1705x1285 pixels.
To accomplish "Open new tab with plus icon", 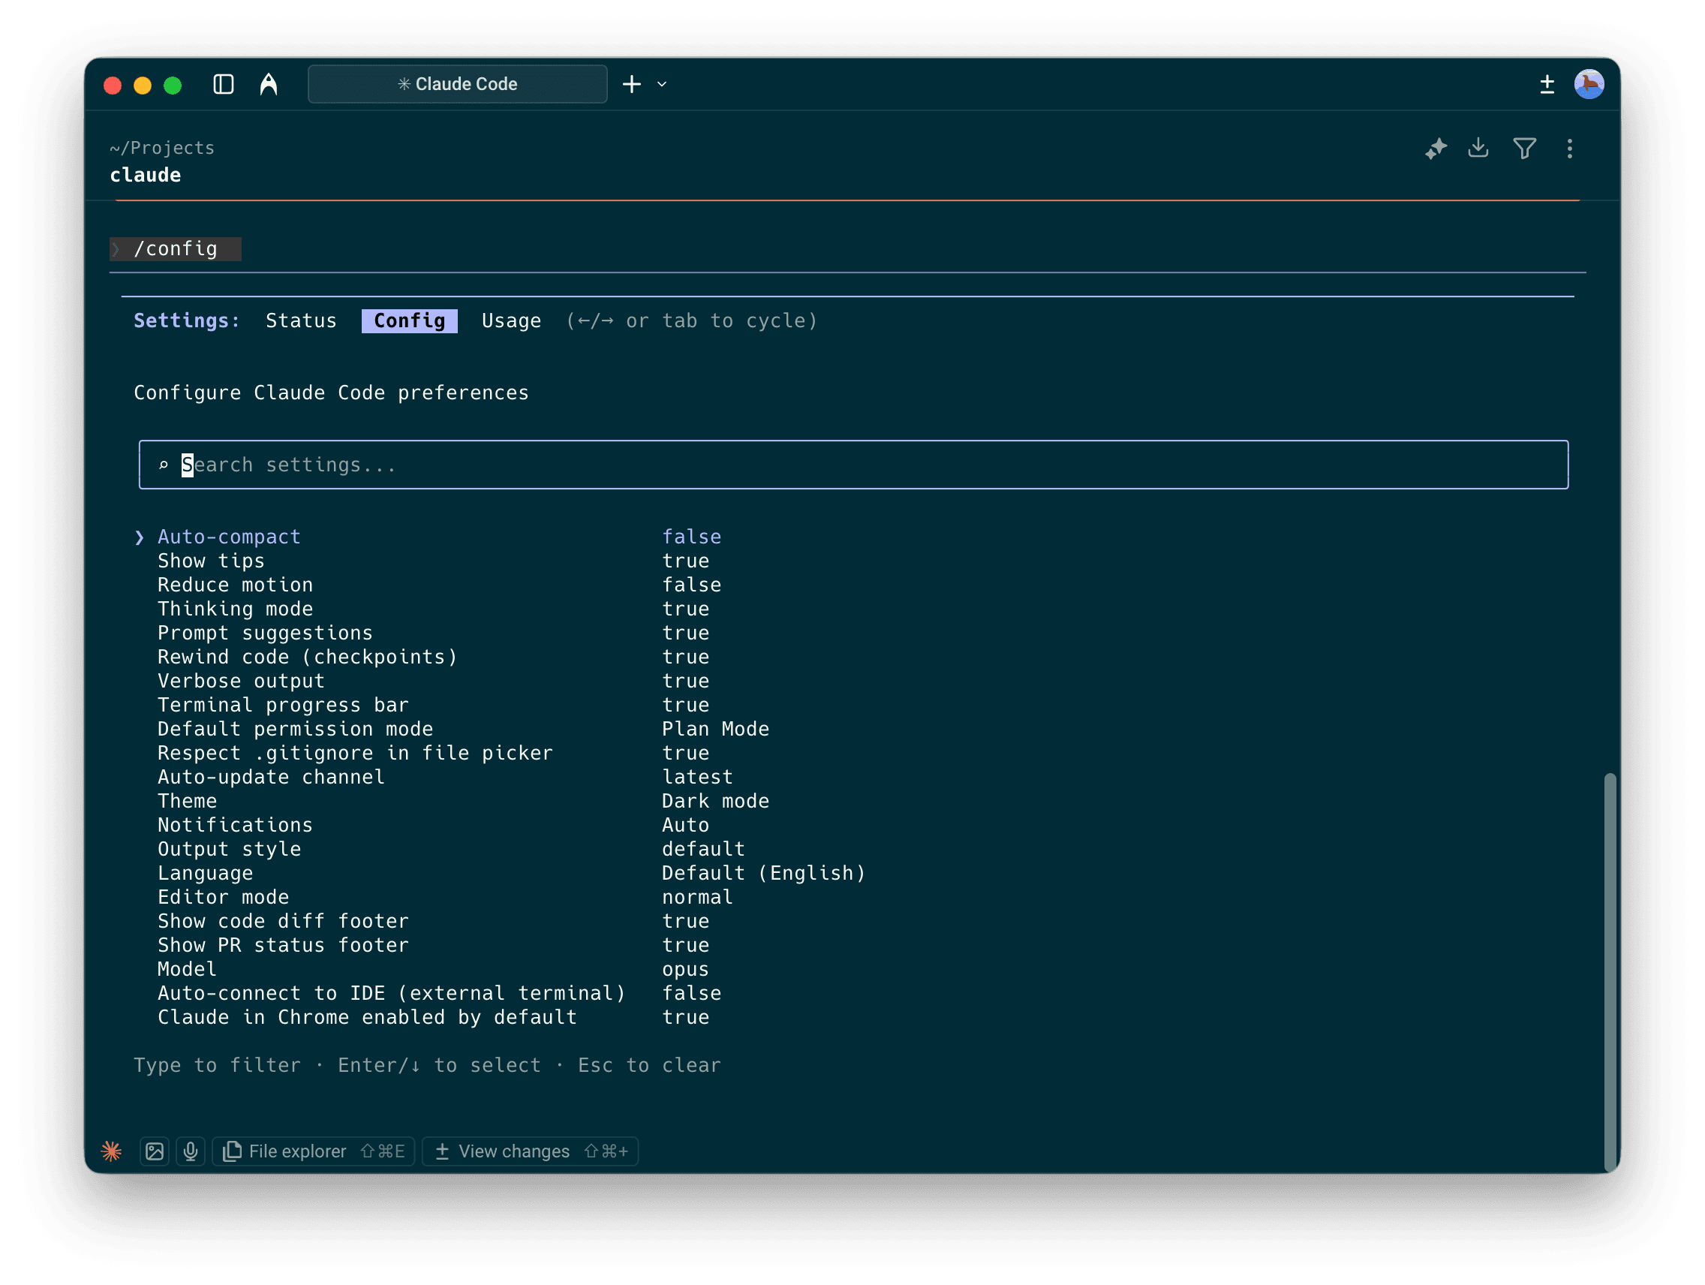I will coord(631,84).
